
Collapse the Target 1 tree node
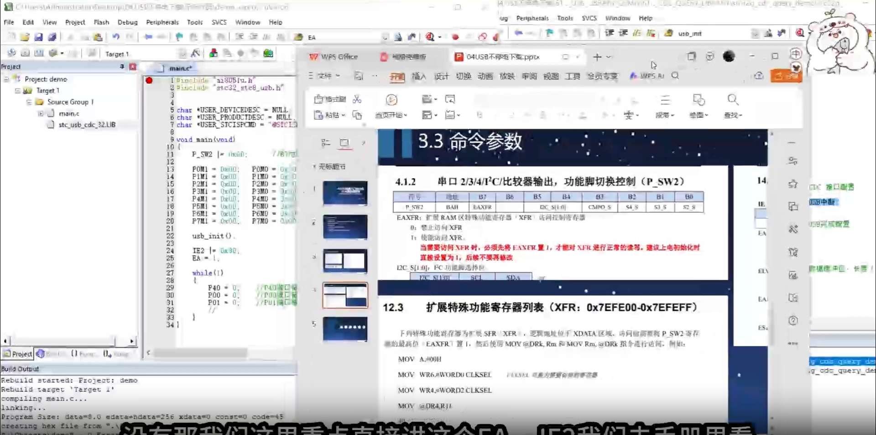coord(18,91)
